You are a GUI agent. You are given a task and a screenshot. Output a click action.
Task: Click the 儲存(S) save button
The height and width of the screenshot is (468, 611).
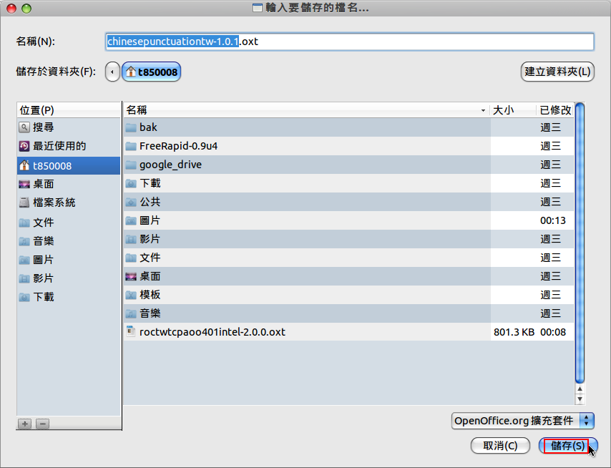[567, 446]
